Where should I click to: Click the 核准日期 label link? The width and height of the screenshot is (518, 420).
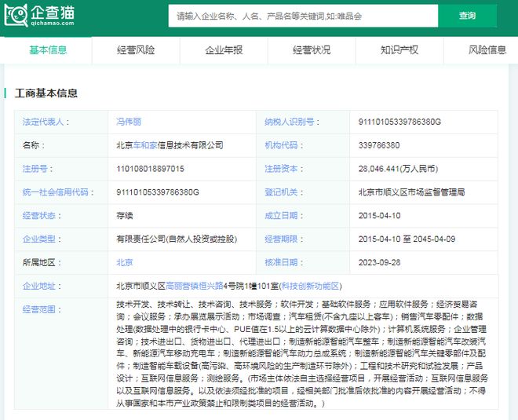(281, 263)
